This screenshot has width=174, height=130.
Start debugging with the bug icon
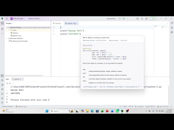(x=124, y=19)
